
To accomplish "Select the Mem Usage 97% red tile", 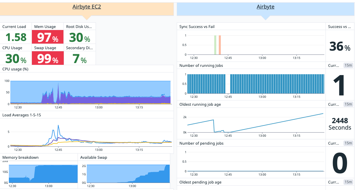I will 48,37.
